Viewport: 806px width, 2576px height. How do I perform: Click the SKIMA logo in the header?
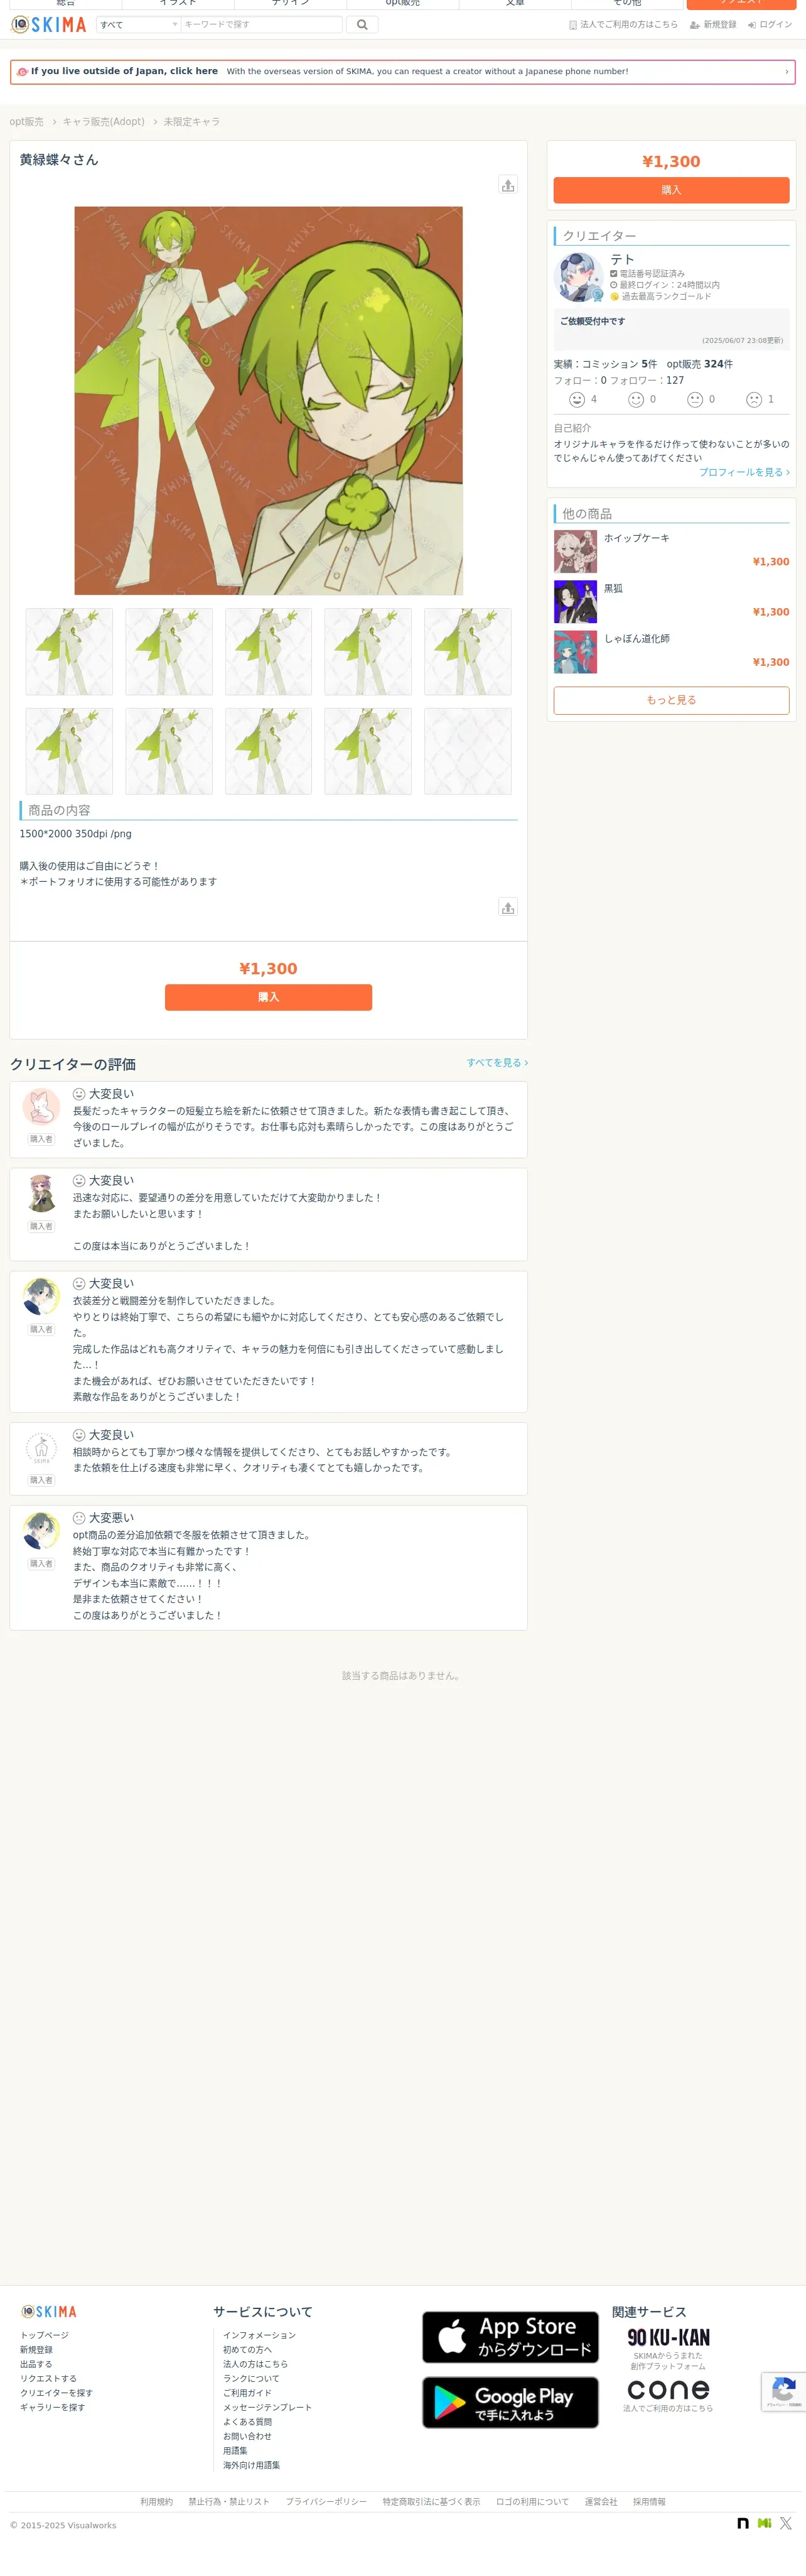tap(48, 24)
